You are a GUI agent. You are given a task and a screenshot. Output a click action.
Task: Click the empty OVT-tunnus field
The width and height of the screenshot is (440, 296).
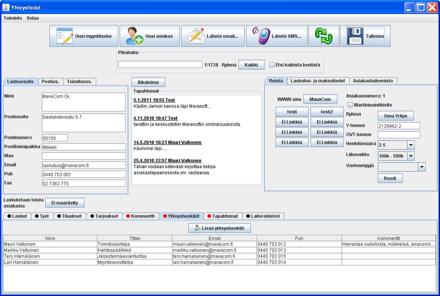(x=399, y=135)
